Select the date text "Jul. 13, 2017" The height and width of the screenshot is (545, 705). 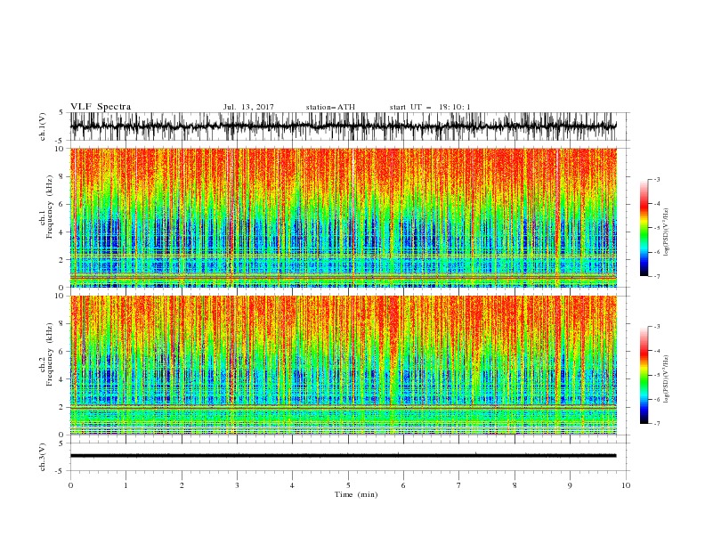point(248,107)
